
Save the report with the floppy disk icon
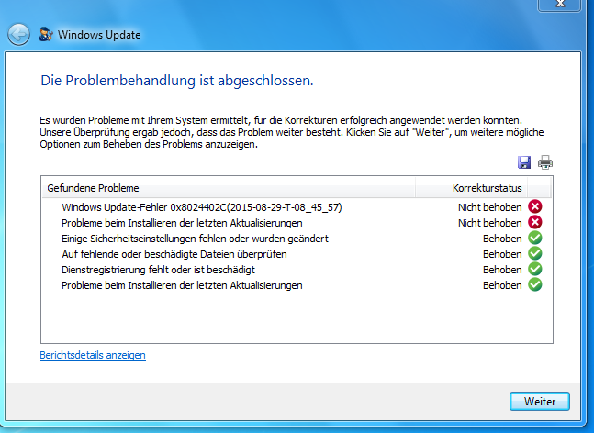click(x=524, y=162)
